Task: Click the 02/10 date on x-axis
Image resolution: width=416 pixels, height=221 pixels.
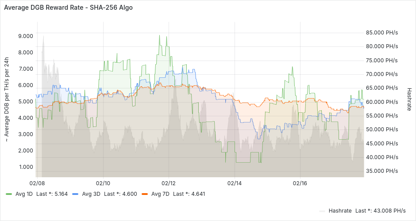Action: click(x=103, y=183)
